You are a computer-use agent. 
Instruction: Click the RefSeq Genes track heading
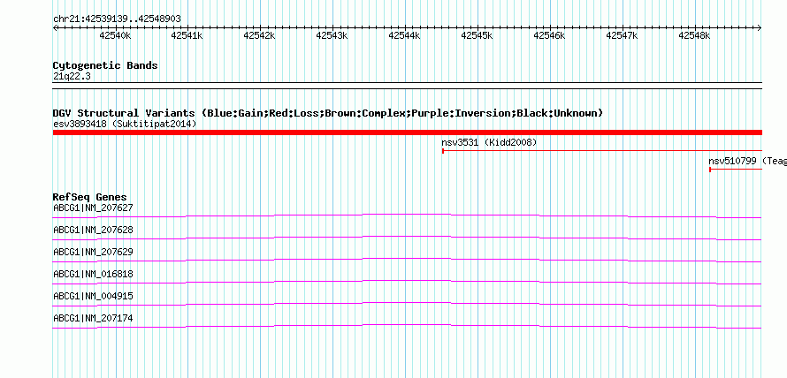click(x=89, y=197)
